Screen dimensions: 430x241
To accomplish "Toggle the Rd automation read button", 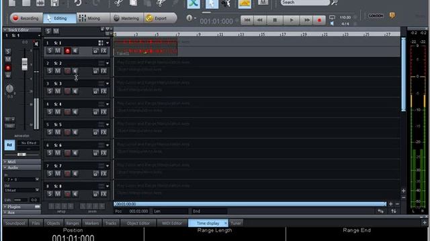I will pyautogui.click(x=9, y=145).
